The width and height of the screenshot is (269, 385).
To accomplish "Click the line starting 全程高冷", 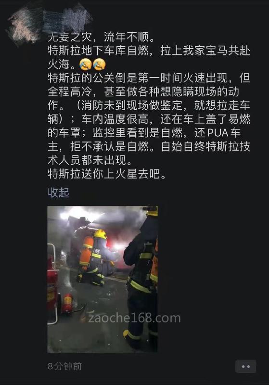I will pyautogui.click(x=143, y=92).
